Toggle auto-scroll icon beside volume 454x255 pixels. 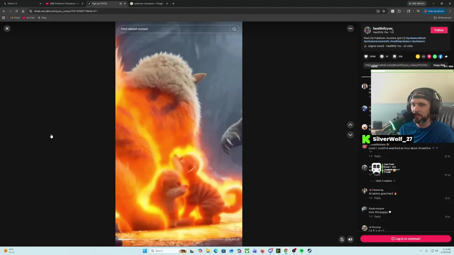[342, 239]
